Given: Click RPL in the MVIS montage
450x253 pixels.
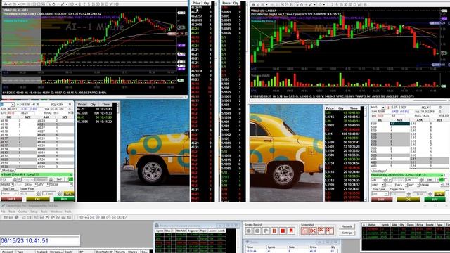Looking at the screenshot, I should point(439,194).
